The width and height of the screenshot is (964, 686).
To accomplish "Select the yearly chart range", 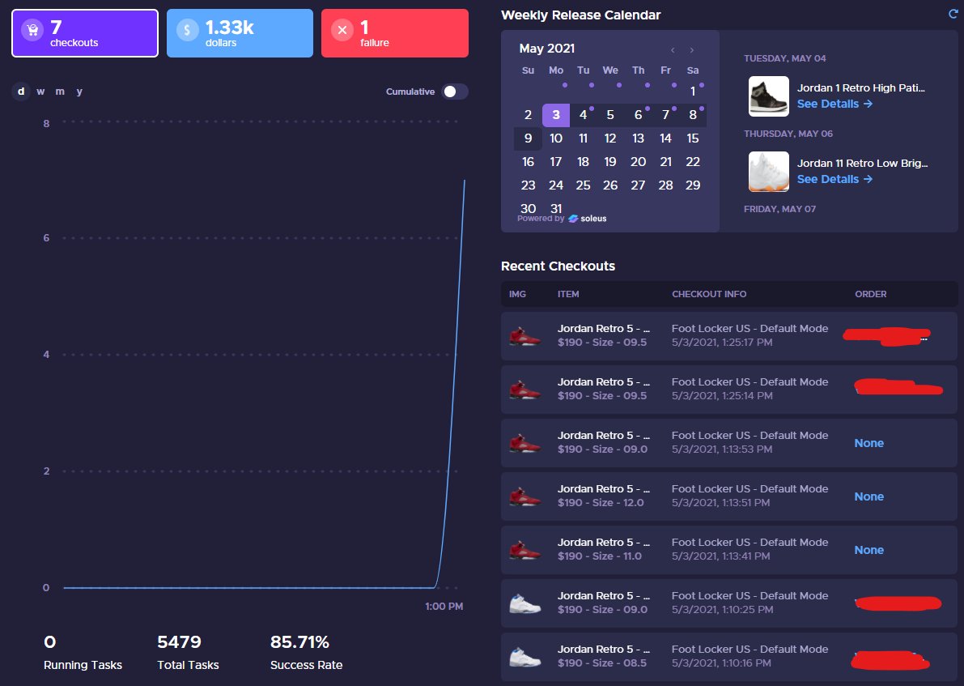I will (79, 92).
